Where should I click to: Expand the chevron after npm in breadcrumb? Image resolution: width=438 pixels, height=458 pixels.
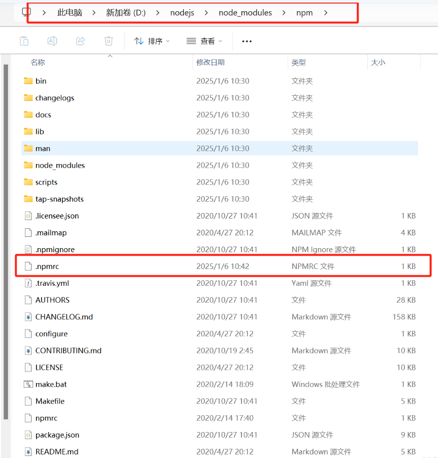coord(325,13)
